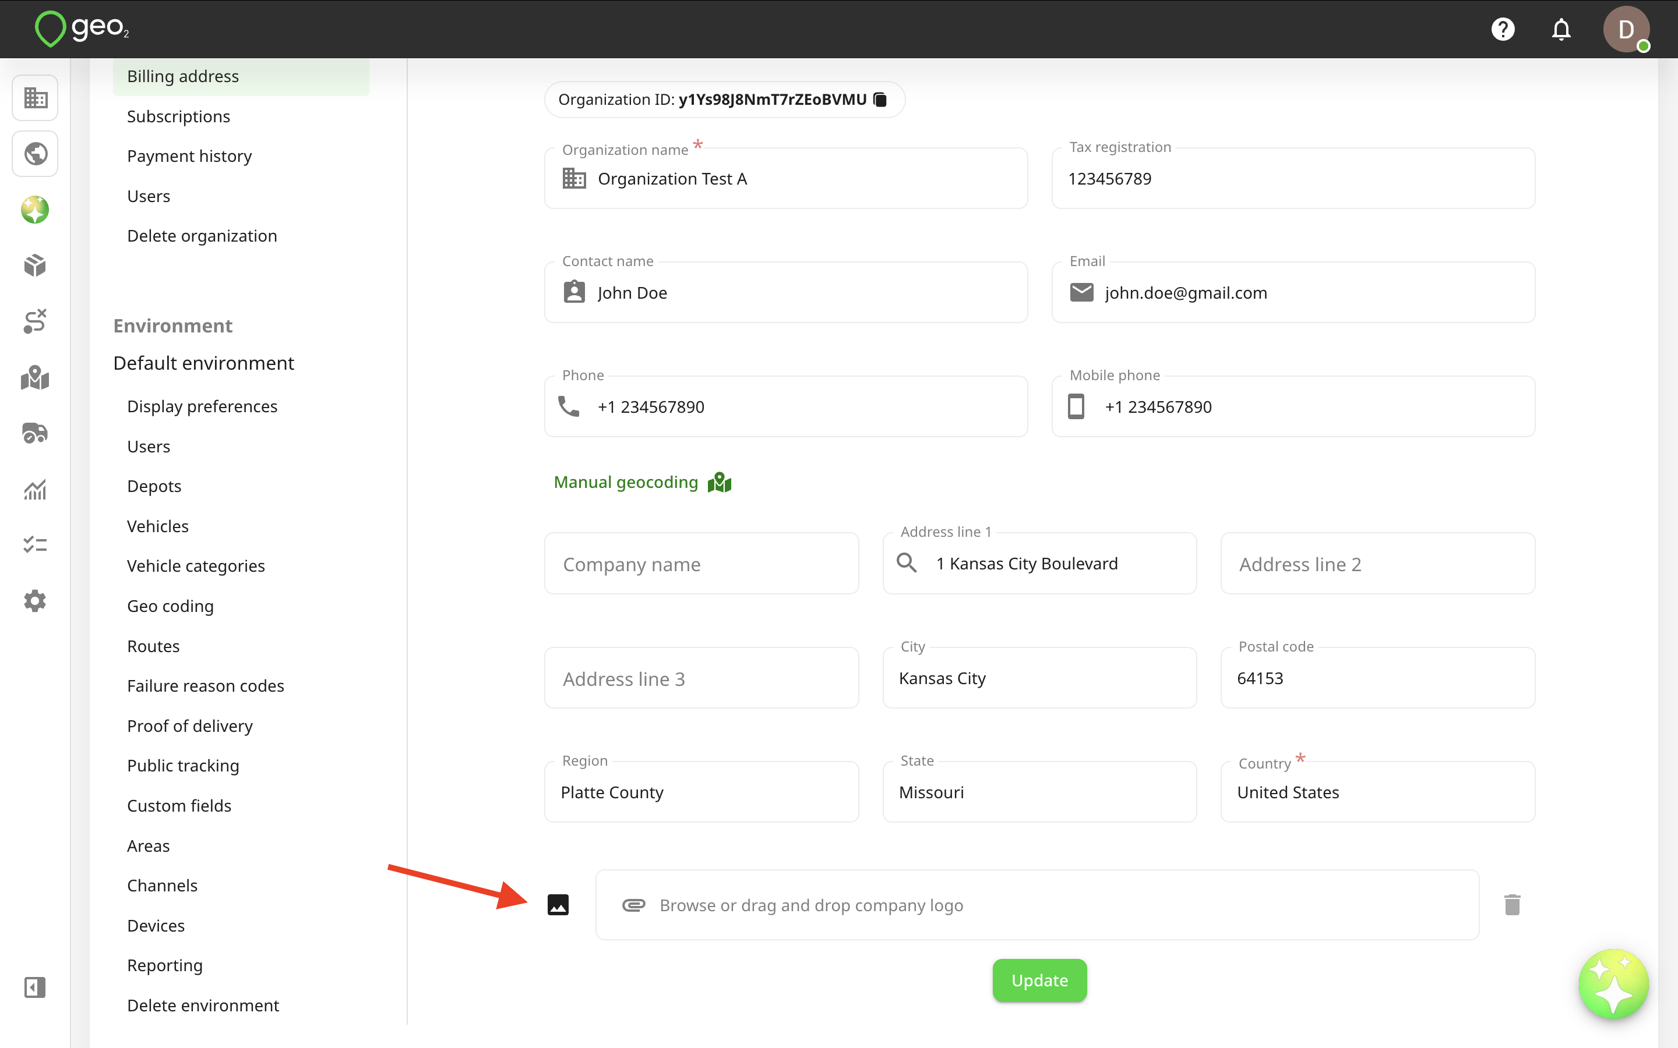The width and height of the screenshot is (1678, 1048).
Task: Open Subscriptions in organization menu
Action: [178, 116]
